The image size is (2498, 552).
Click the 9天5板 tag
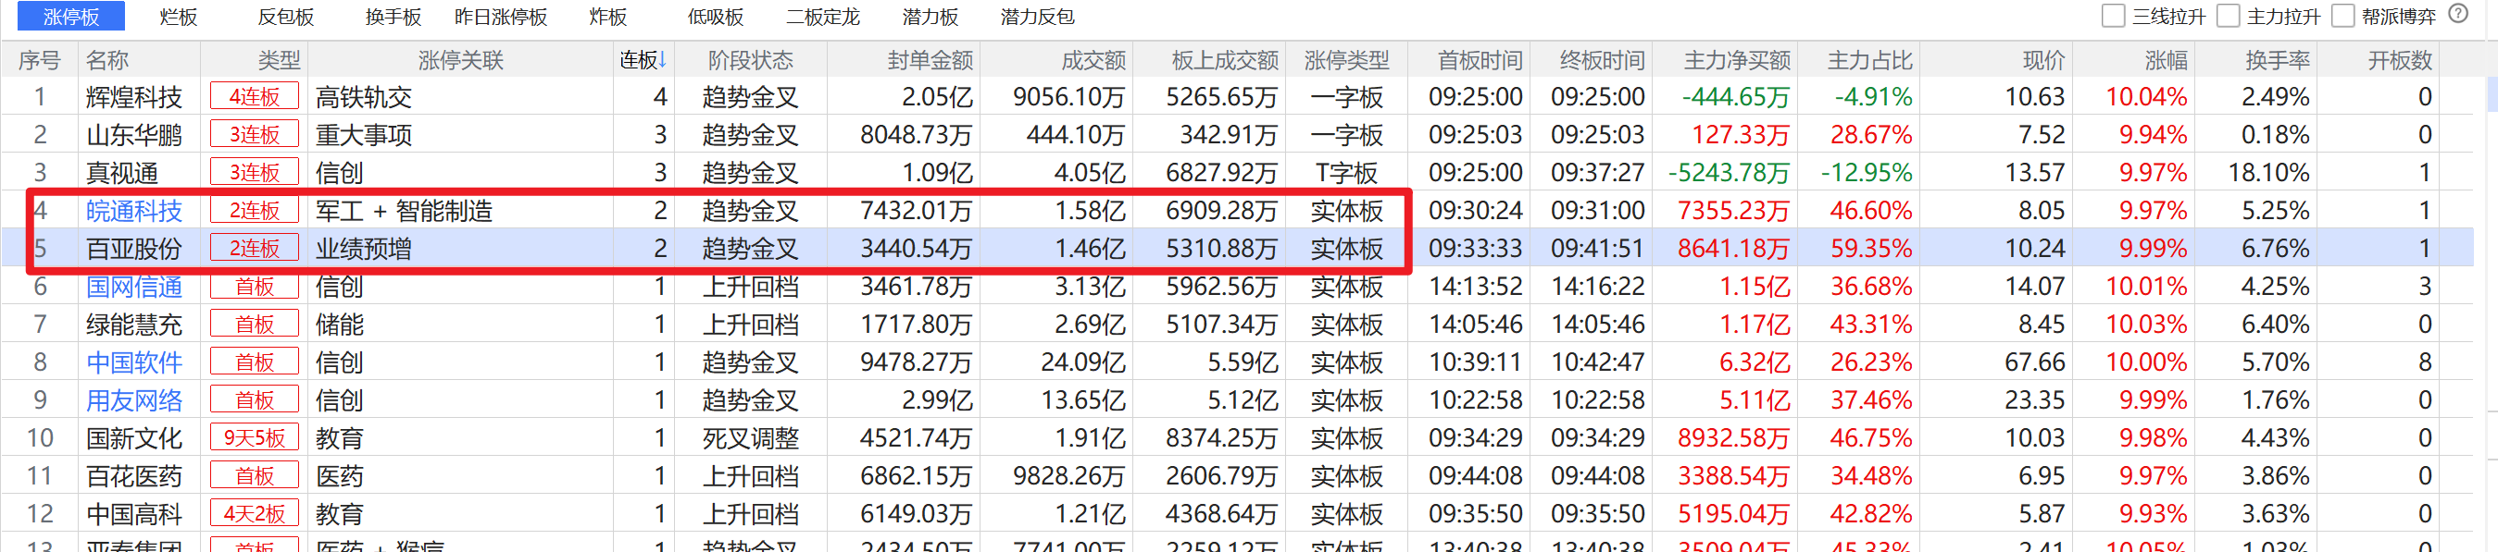coord(254,437)
